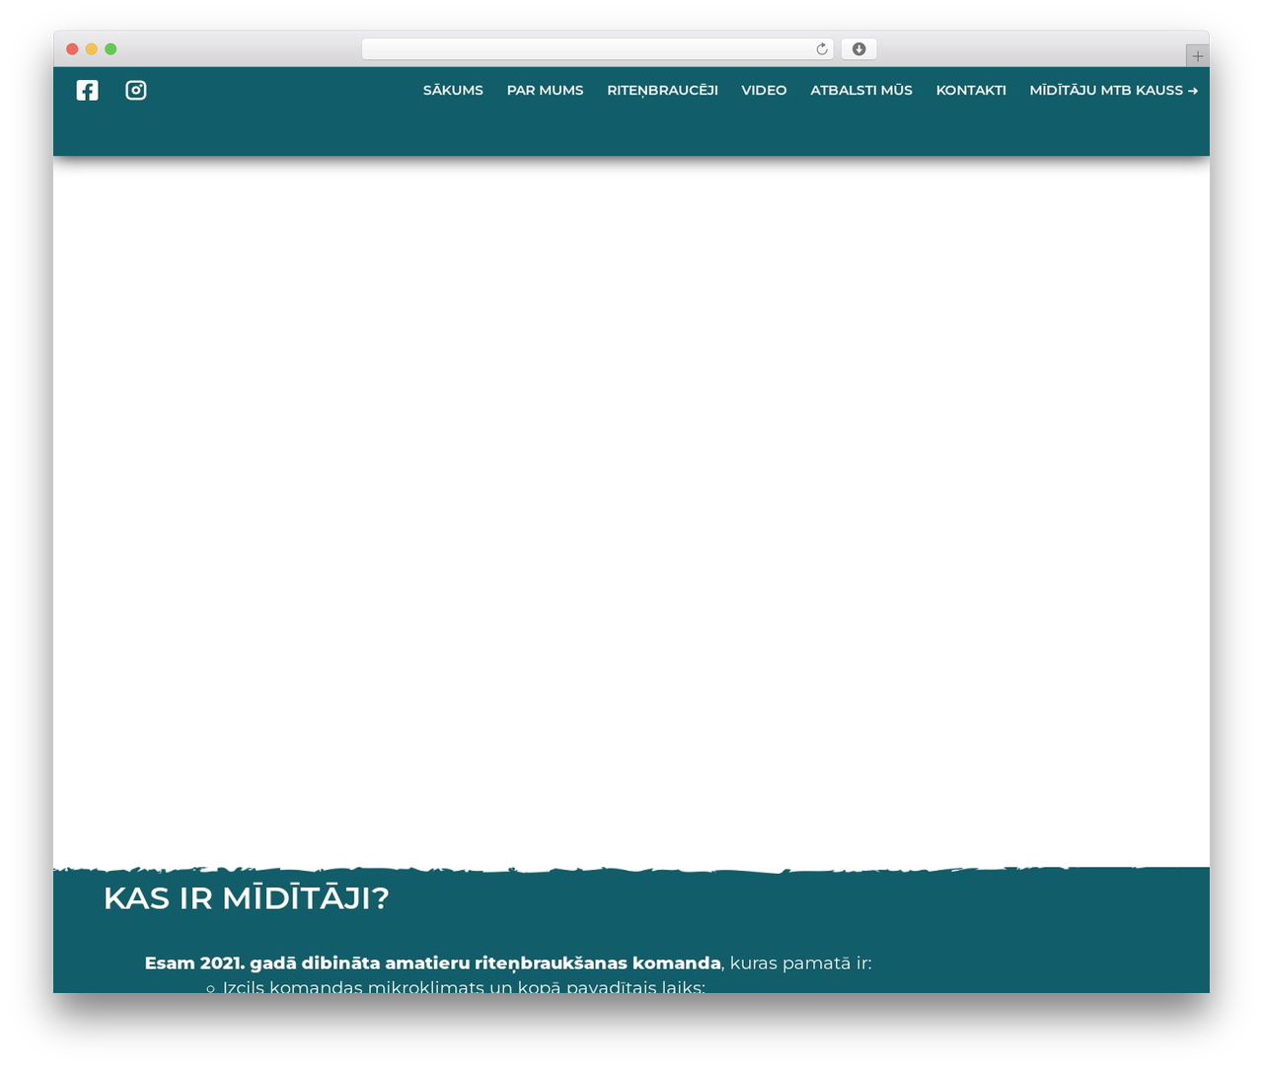The height and width of the screenshot is (1069, 1263).
Task: Minimize the window with the yellow button
Action: click(x=92, y=49)
